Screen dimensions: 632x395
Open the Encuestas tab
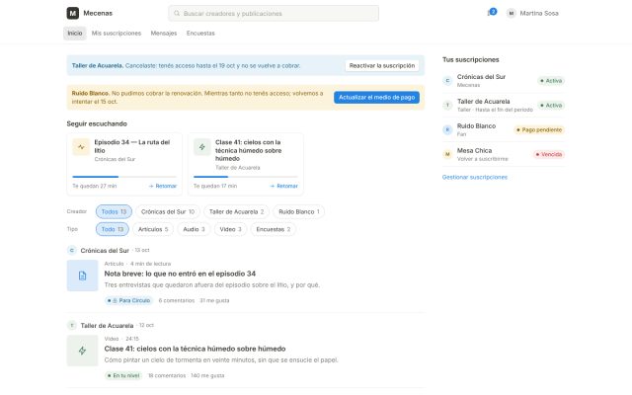tap(200, 33)
